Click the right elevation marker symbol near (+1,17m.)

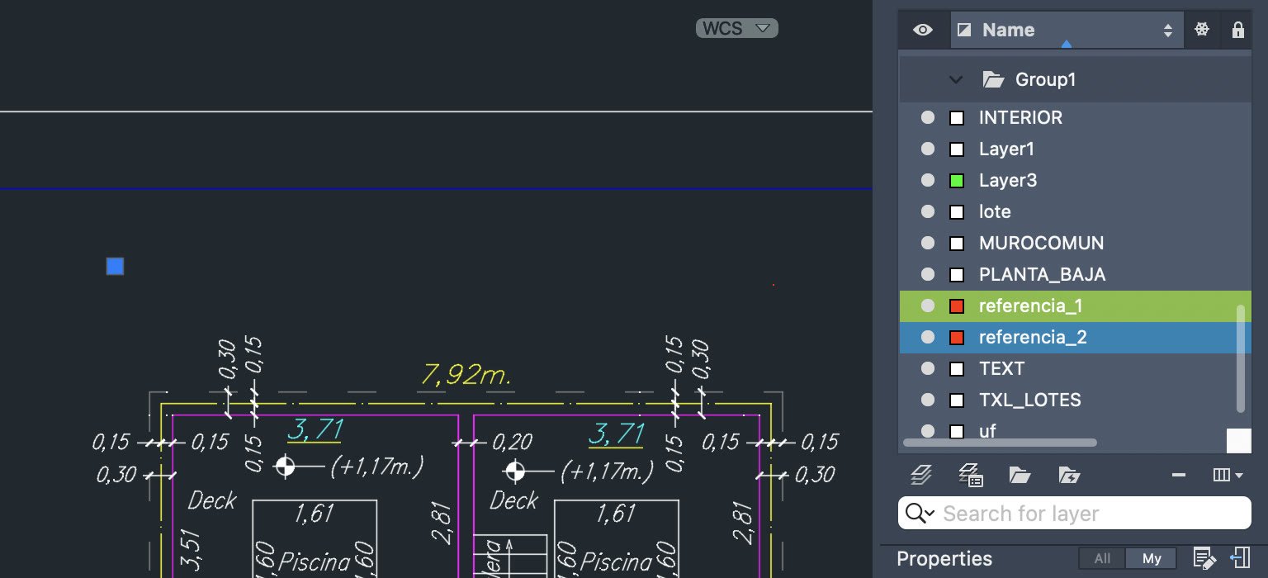(515, 471)
